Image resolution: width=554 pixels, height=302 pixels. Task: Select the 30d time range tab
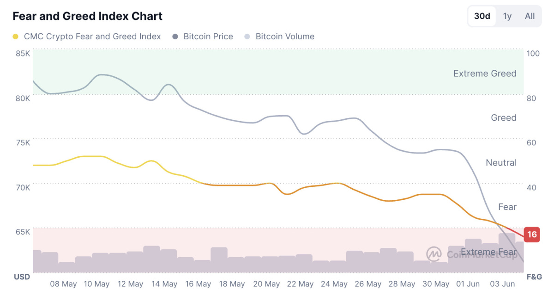(482, 16)
